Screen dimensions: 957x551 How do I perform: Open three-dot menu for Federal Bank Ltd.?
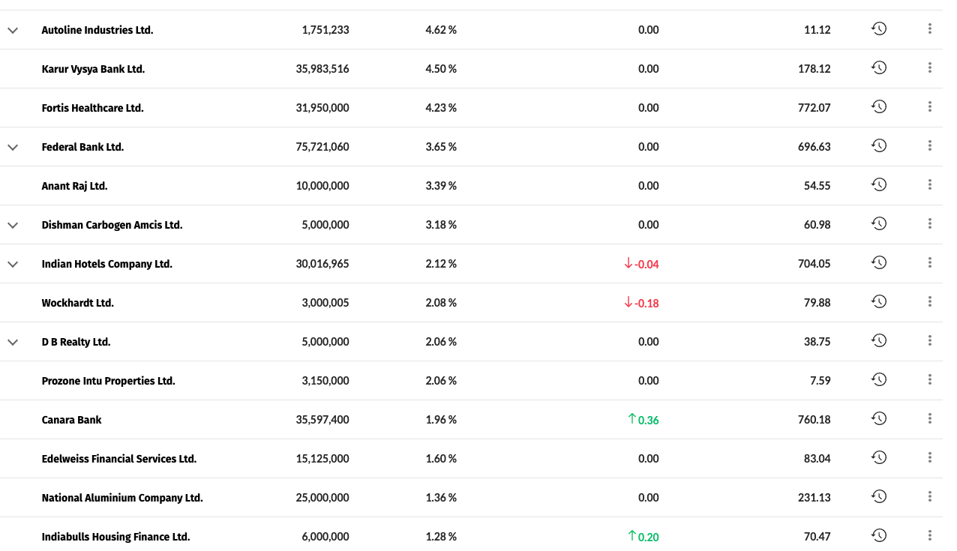tap(929, 146)
